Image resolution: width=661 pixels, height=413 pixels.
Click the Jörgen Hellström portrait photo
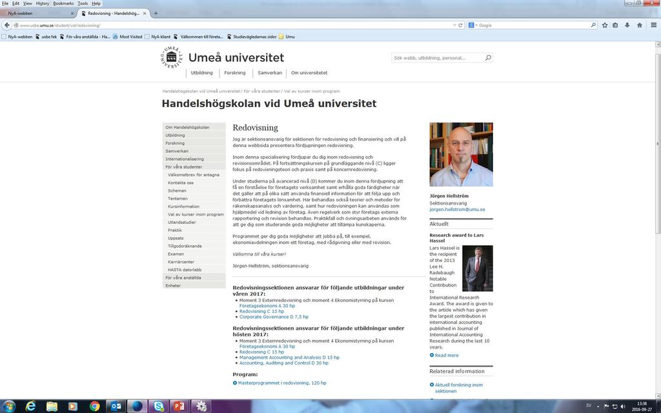[x=461, y=154]
